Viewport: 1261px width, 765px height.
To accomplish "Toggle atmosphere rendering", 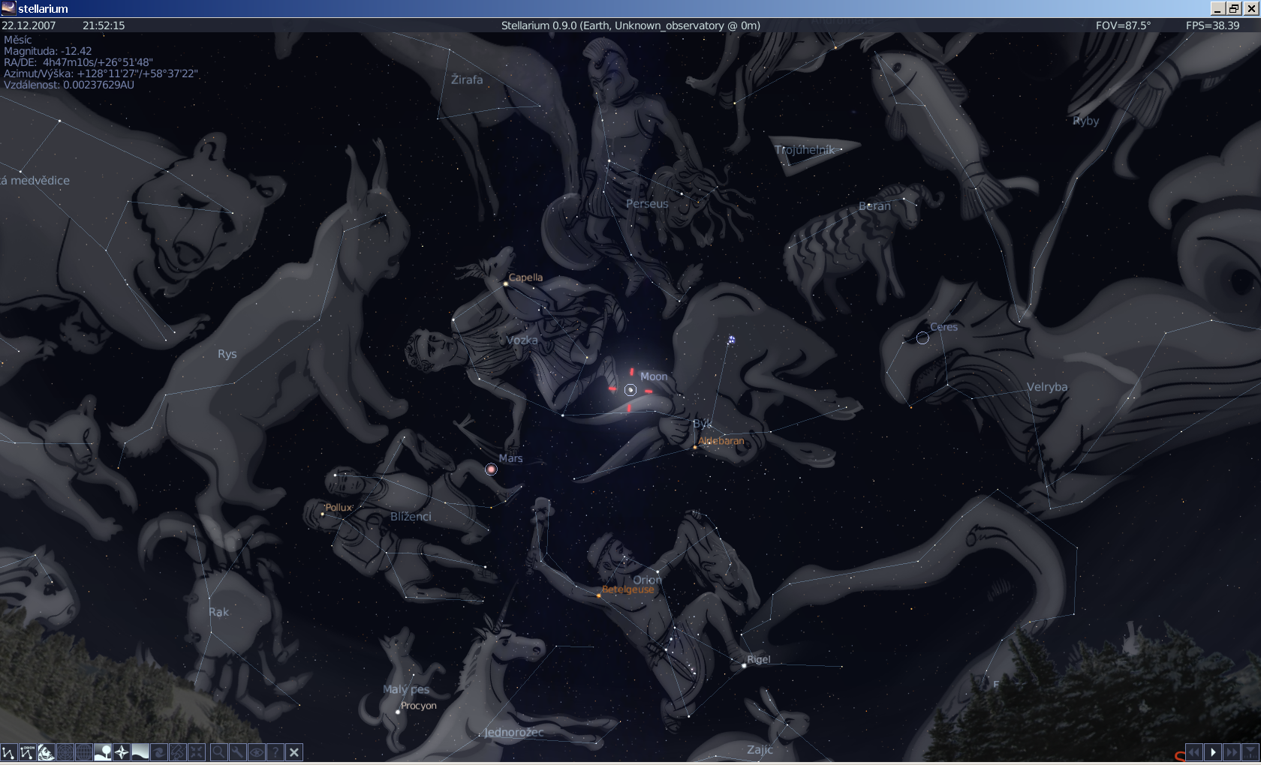I will coord(140,752).
